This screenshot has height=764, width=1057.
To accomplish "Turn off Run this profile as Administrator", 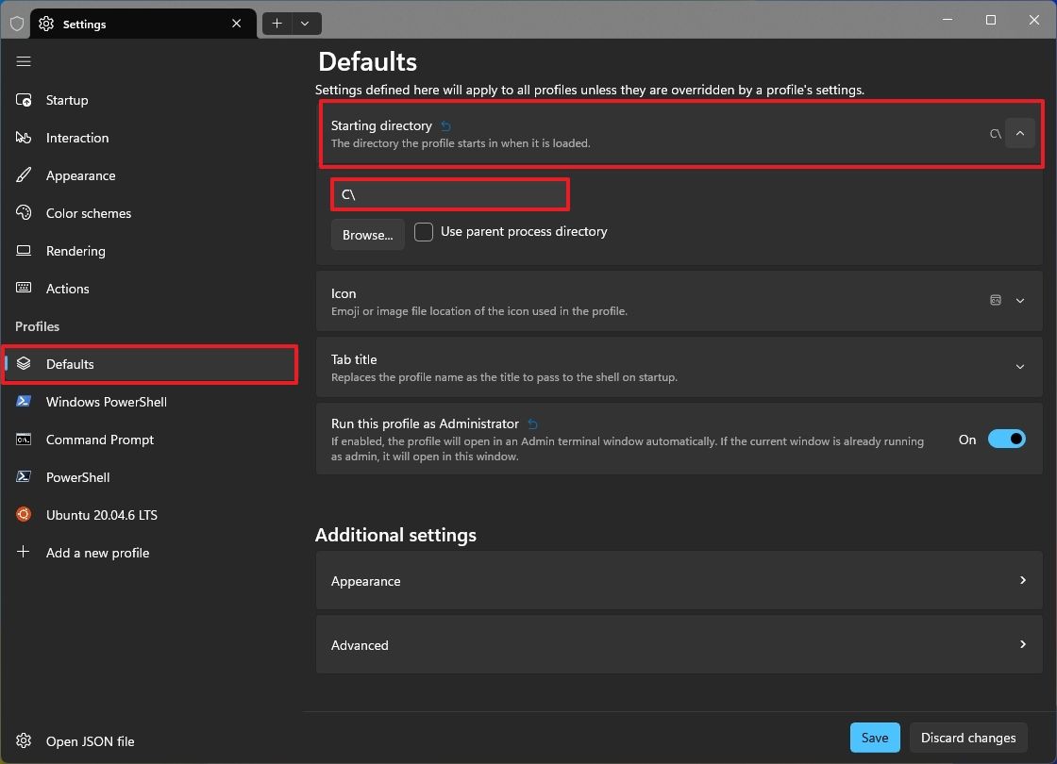I will (1007, 439).
